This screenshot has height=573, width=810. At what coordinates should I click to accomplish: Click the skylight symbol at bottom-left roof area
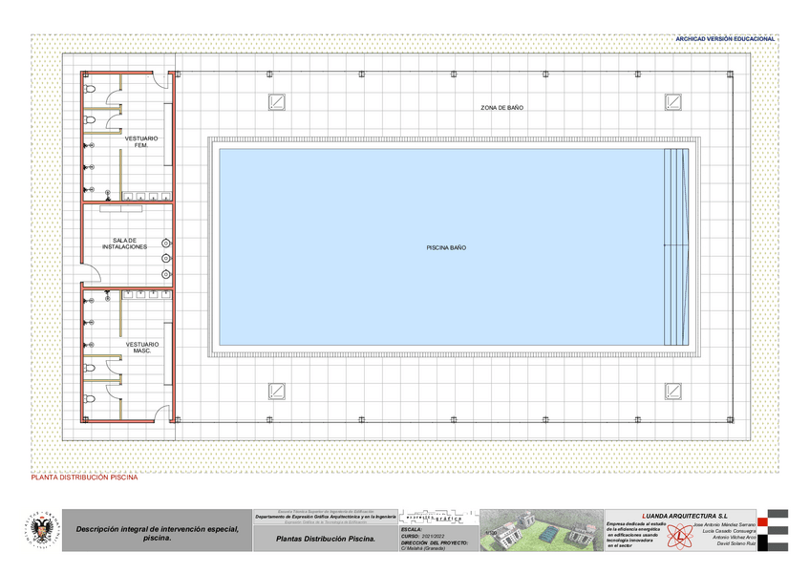[x=276, y=390]
